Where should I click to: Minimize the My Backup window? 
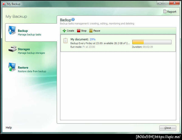pos(160,3)
